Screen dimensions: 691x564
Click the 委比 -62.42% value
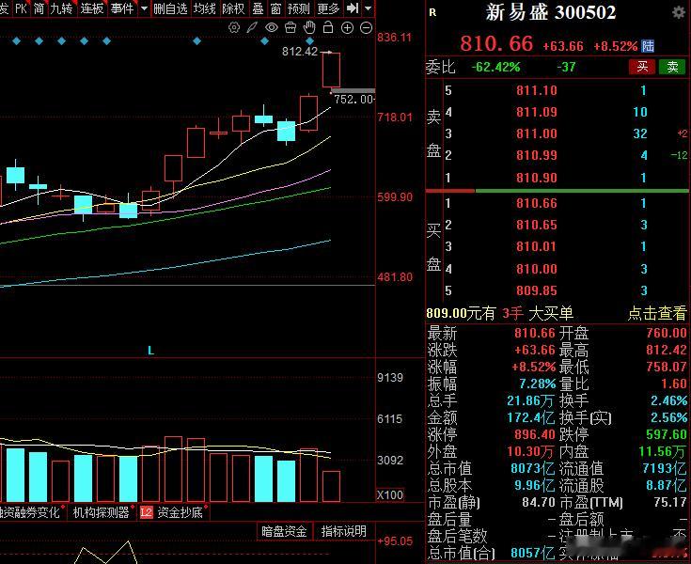[x=495, y=67]
